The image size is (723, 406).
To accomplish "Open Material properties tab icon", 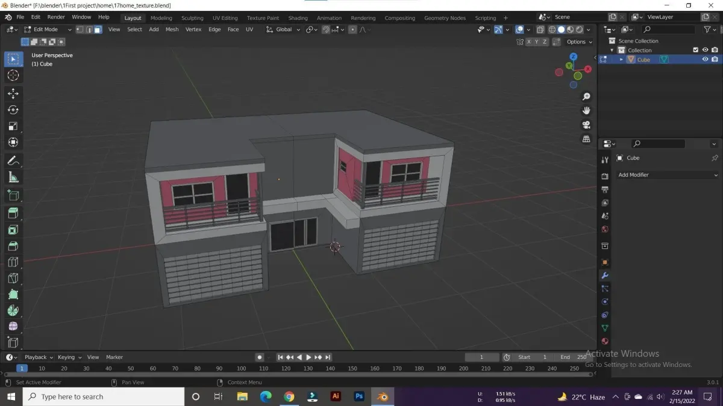I will click(x=605, y=341).
